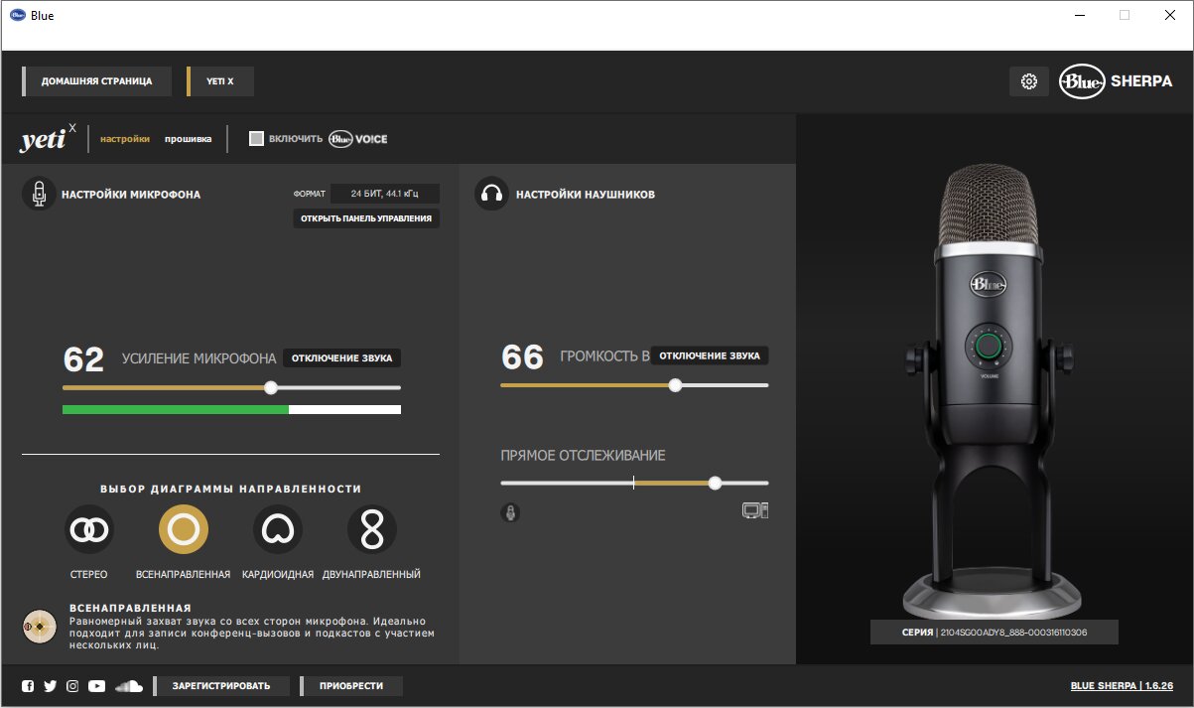The image size is (1194, 708).
Task: Click the ВЫБОР ДИАГРАММЫ НАПРАВЛЕННОСТИ heading
Action: click(230, 489)
